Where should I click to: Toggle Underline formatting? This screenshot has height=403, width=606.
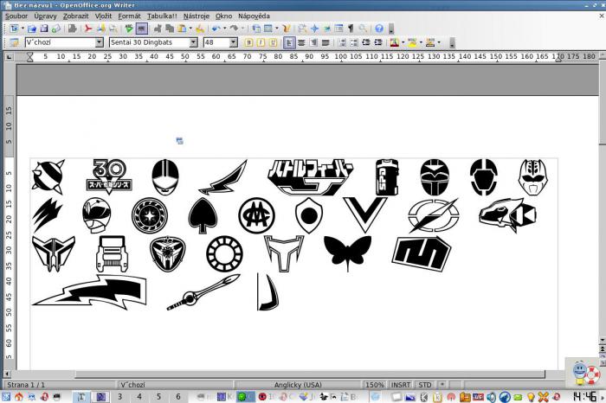pyautogui.click(x=273, y=42)
